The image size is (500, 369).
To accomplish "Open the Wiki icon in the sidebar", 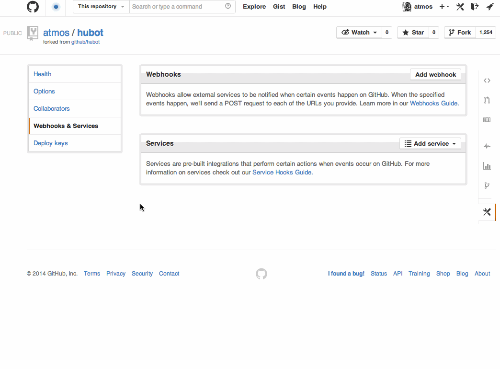I will point(487,120).
